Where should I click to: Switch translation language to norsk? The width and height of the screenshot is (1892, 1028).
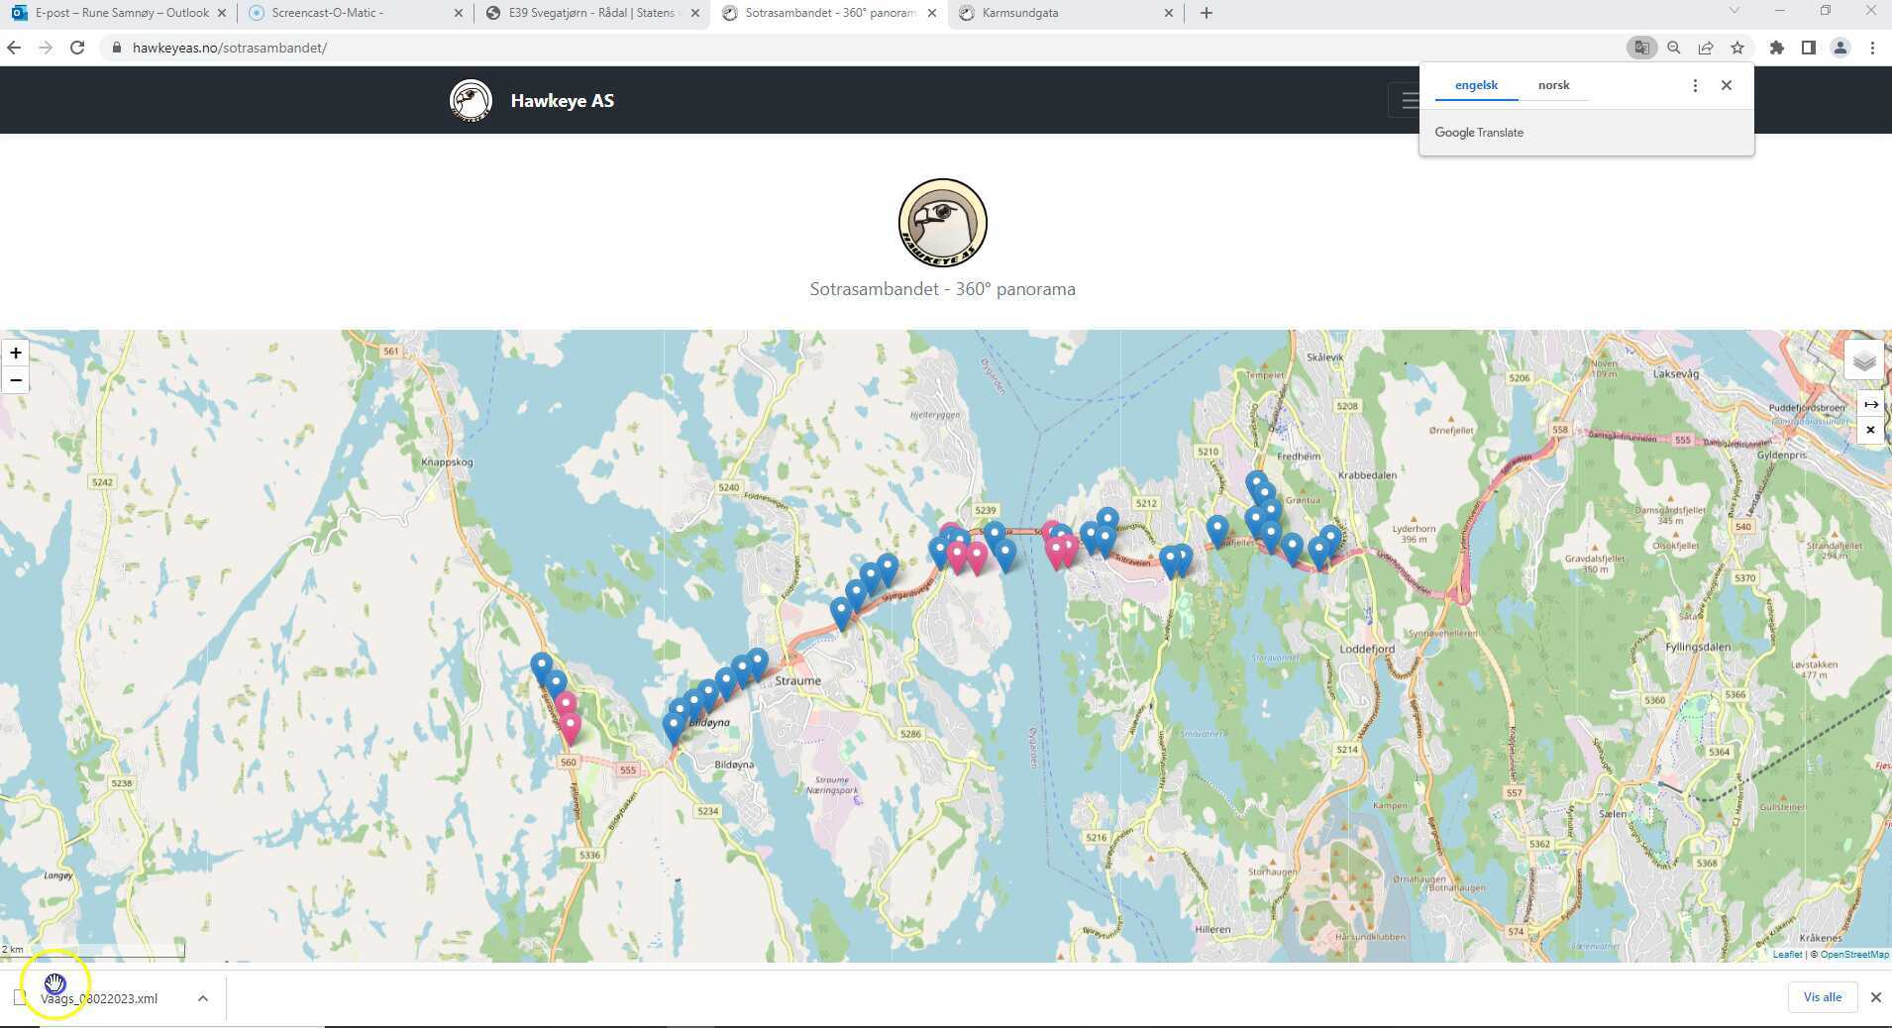point(1553,85)
